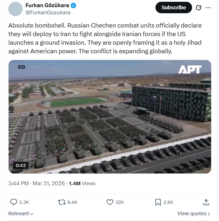This screenshot has height=221, width=219.
Task: Click the Furkan Gözükara display name
Action: (48, 6)
